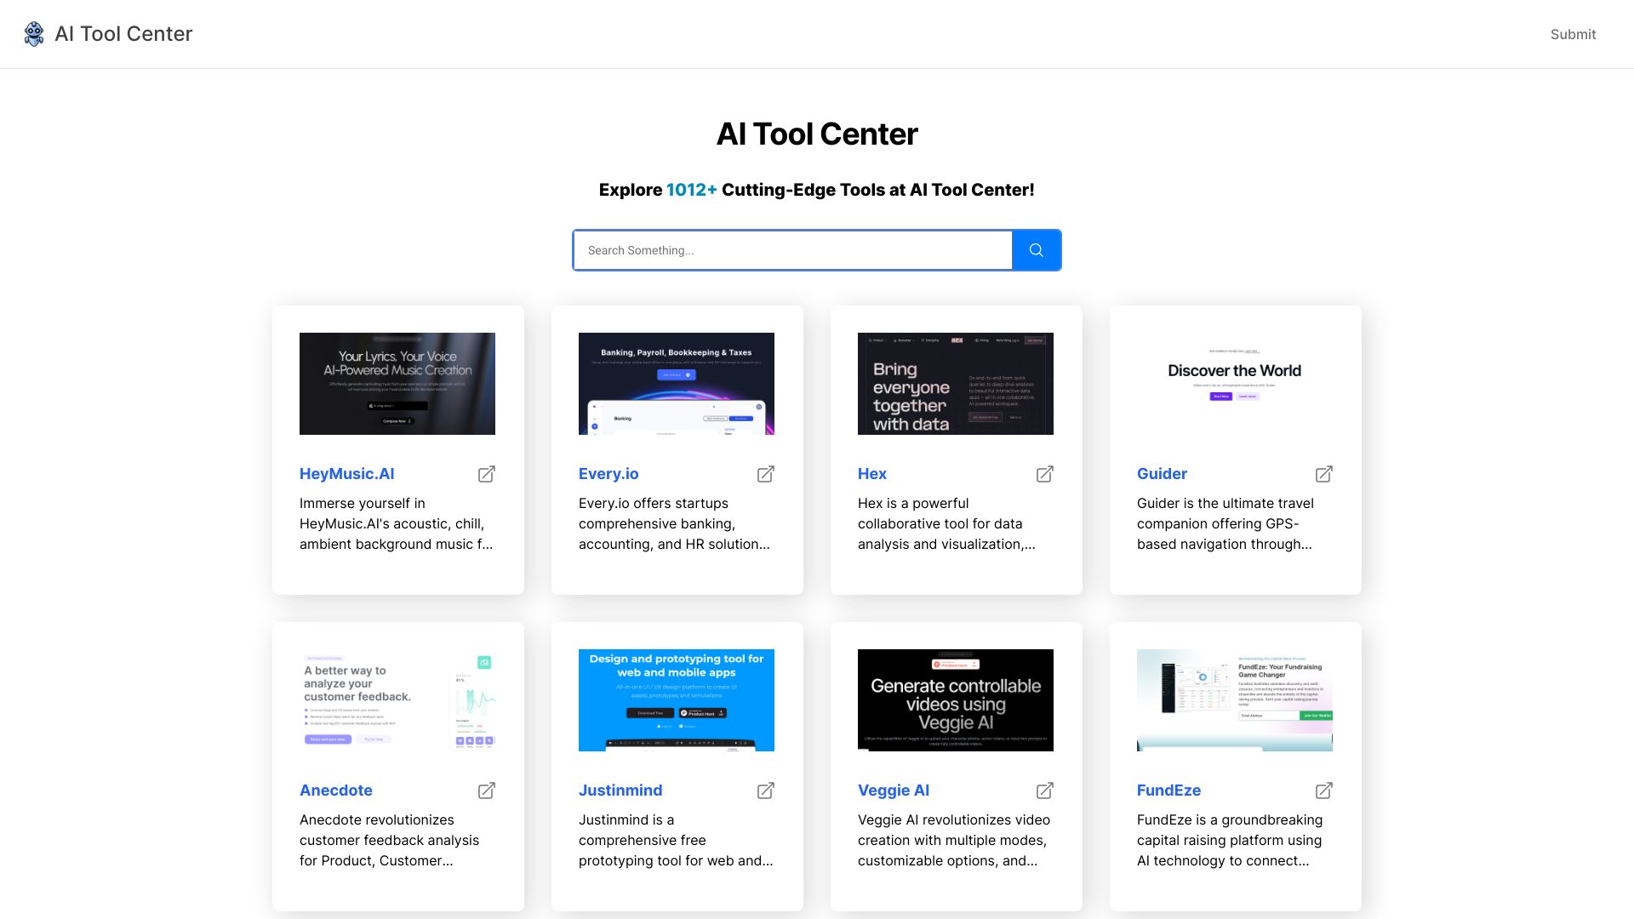This screenshot has height=919, width=1634.
Task: Open Justinmind external link icon
Action: pyautogui.click(x=765, y=790)
